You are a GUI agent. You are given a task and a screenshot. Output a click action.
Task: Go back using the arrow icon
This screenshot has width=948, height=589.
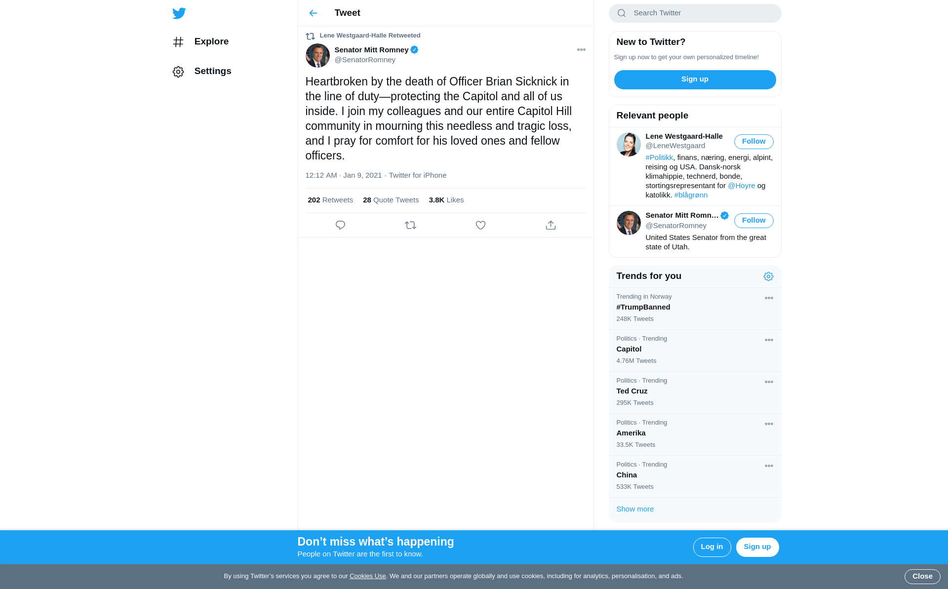313,13
